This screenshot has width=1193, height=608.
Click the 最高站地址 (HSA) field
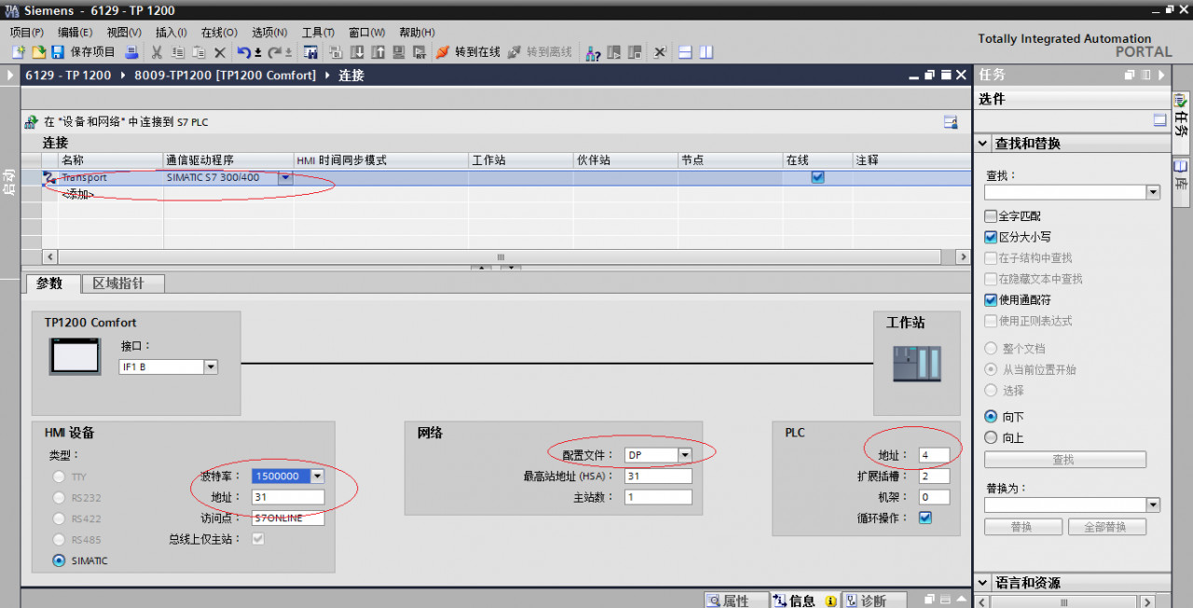[658, 477]
